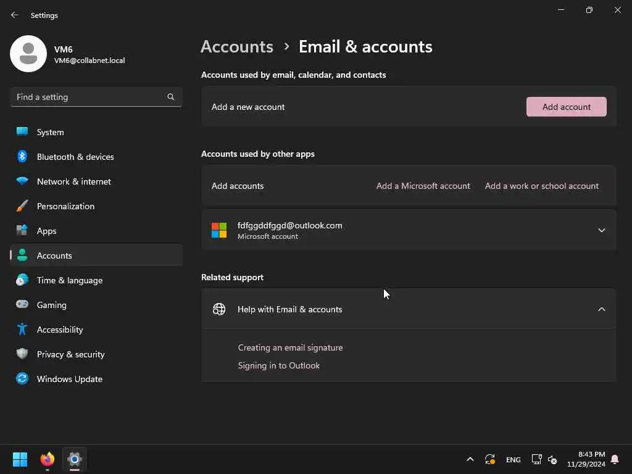Click the Accessibility figure icon
The image size is (632, 474).
click(x=22, y=330)
